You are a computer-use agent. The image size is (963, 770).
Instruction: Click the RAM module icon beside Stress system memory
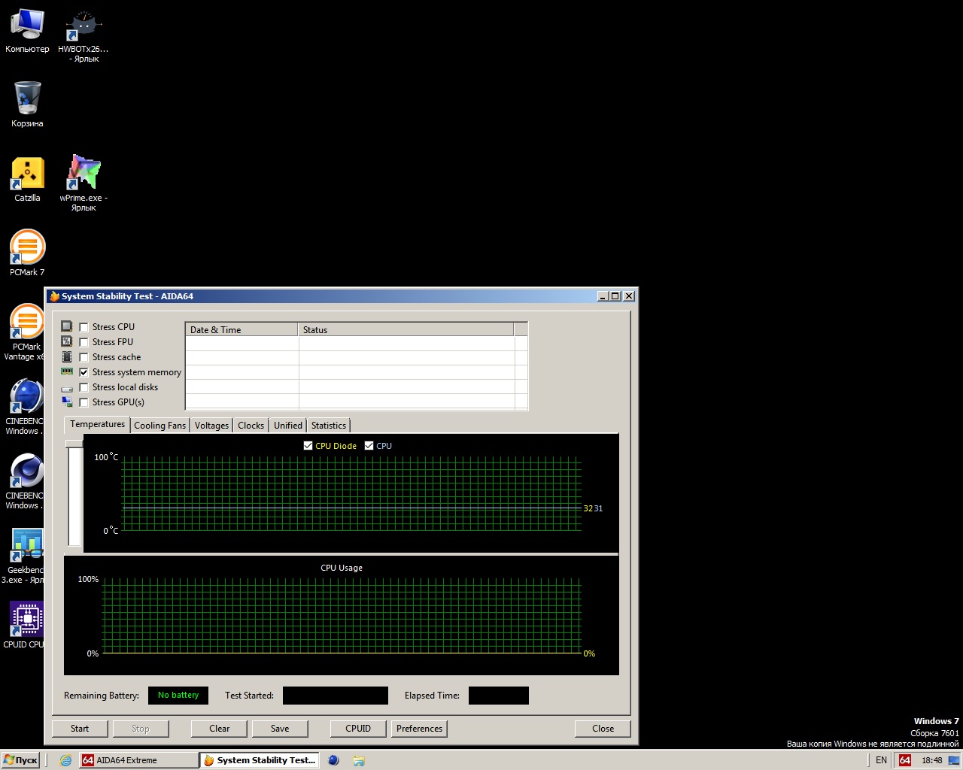(x=67, y=371)
